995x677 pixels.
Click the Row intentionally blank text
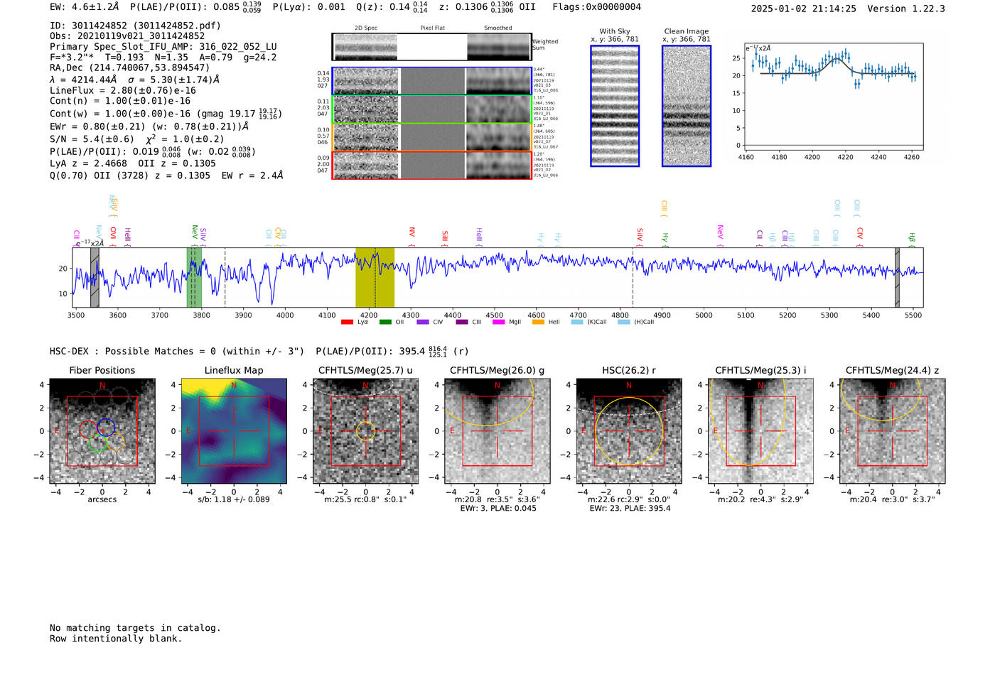coord(116,639)
